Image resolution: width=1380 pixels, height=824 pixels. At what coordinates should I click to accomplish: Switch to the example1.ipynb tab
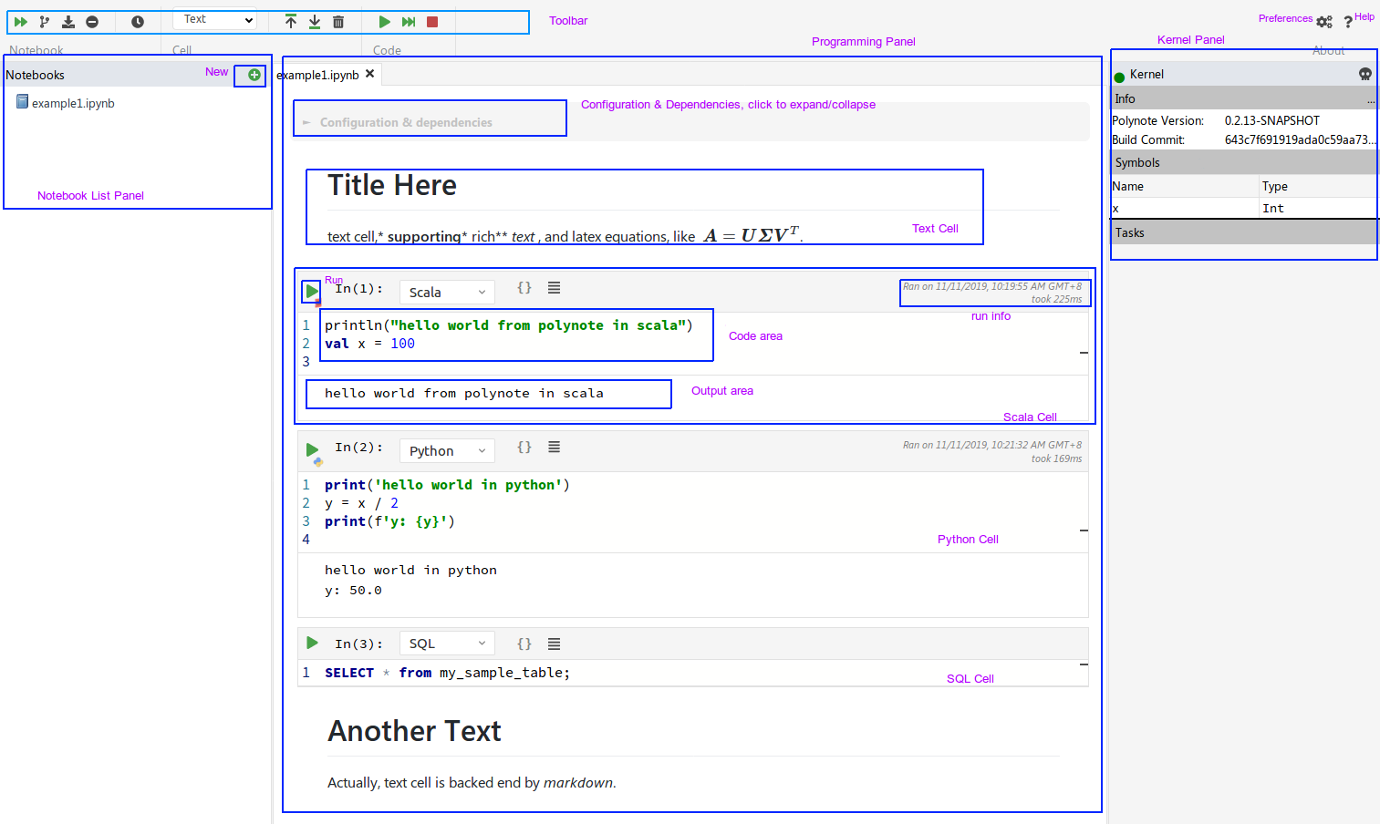pos(317,75)
